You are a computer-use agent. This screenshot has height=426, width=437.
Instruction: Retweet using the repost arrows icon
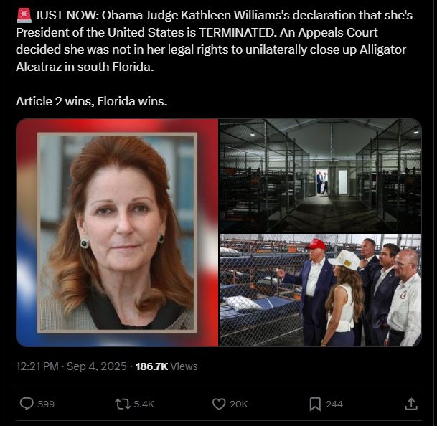(123, 404)
